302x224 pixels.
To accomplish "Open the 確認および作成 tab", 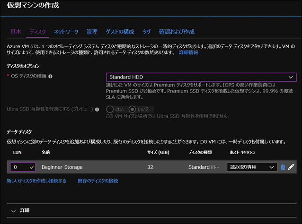I will click(x=177, y=32).
